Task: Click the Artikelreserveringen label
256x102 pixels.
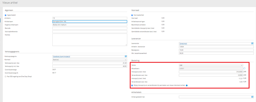Action: point(138,21)
